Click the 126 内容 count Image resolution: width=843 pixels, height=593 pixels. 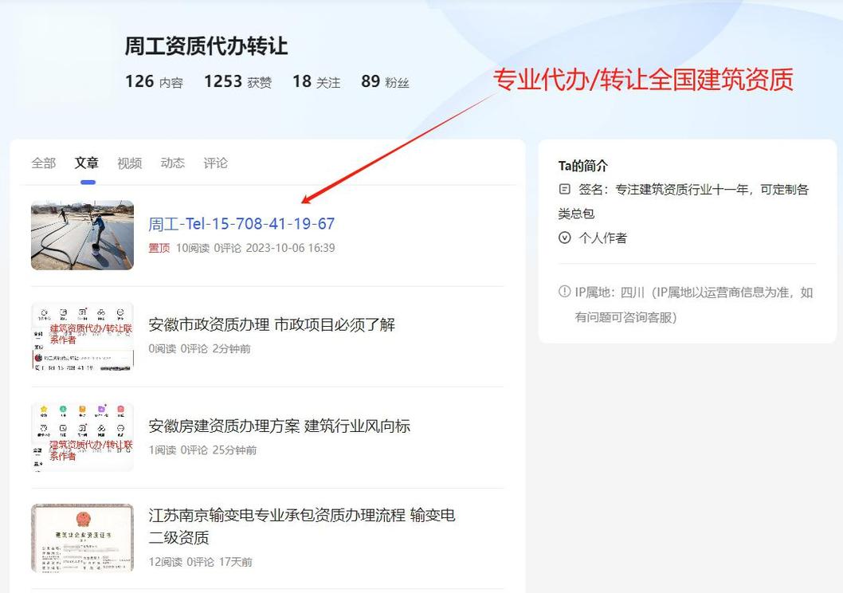[x=155, y=82]
